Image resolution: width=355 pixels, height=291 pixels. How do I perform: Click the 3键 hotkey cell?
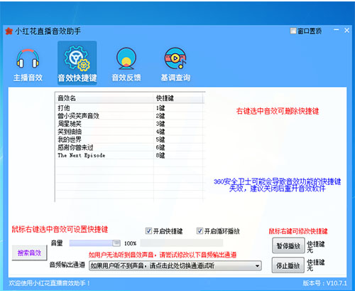[x=160, y=124]
